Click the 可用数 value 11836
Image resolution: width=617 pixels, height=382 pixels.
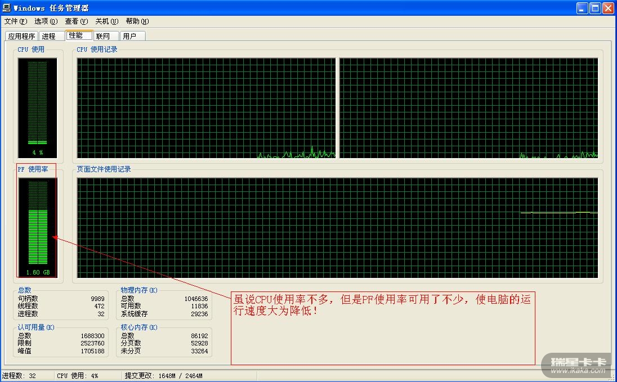(199, 306)
